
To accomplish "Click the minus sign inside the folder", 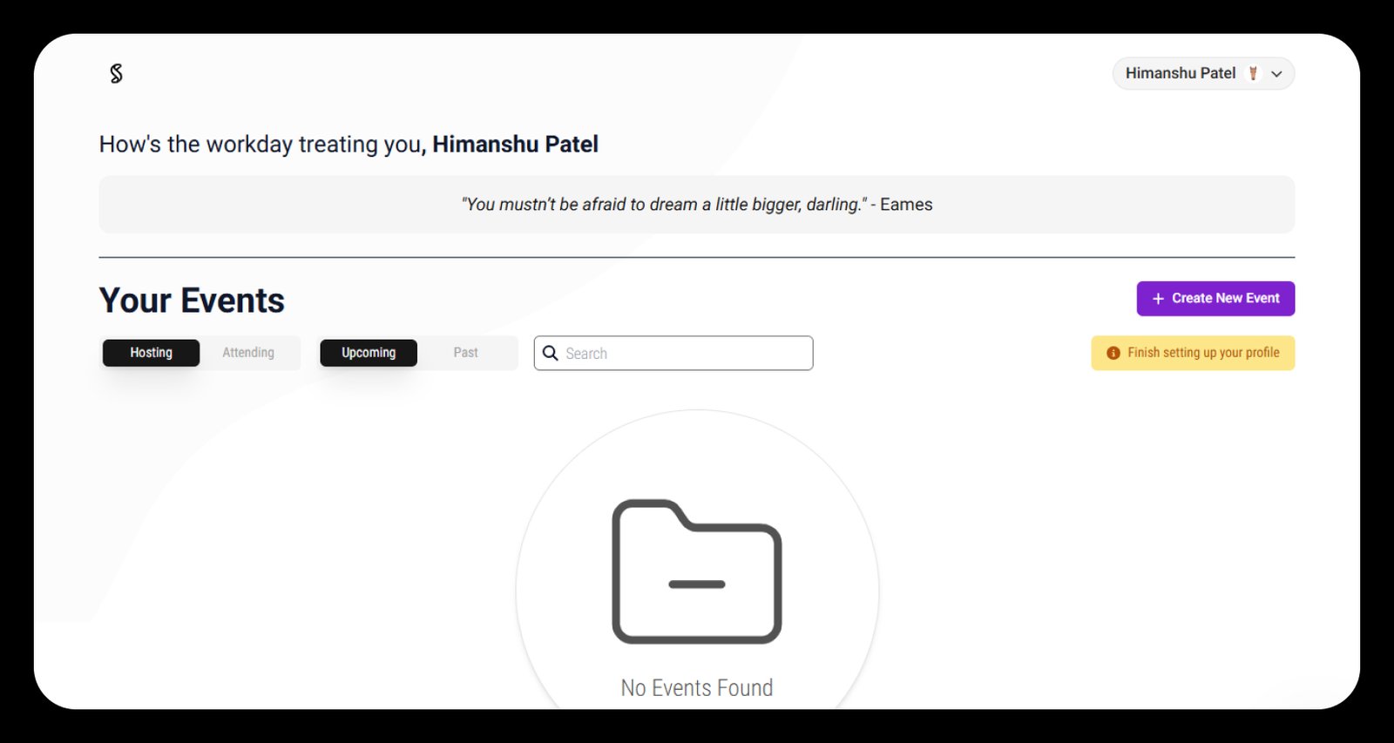I will coord(697,584).
